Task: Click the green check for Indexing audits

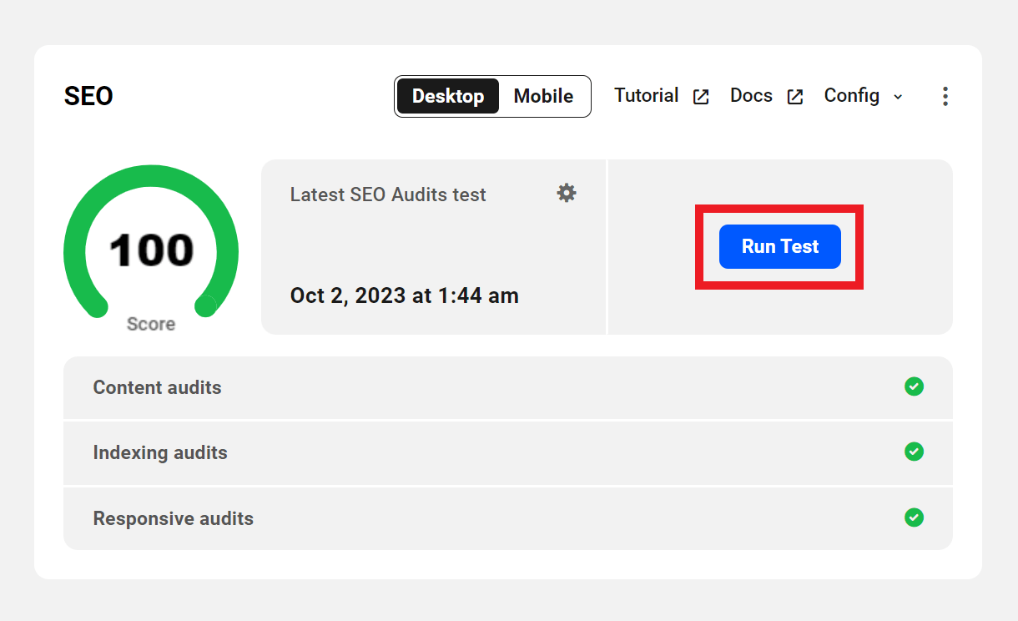Action: (x=915, y=452)
